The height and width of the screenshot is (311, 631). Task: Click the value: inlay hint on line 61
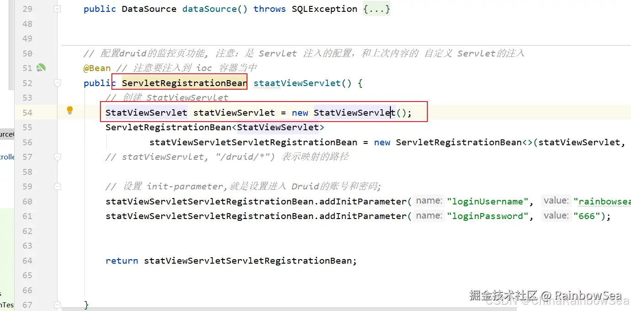click(x=556, y=215)
